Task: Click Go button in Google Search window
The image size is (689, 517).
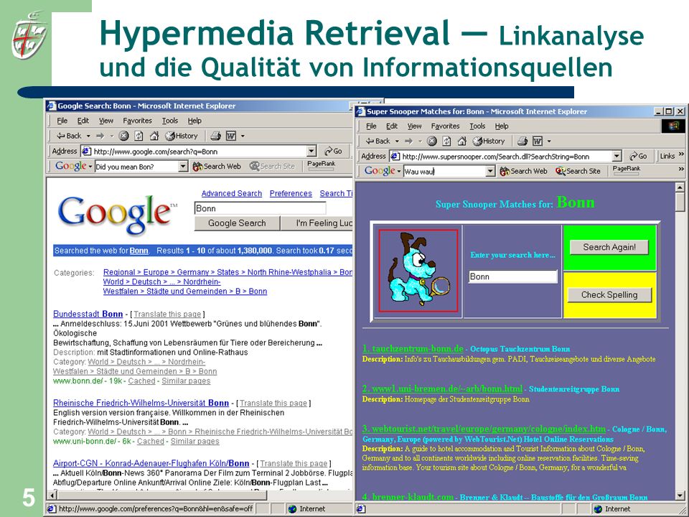Action: 334,152
